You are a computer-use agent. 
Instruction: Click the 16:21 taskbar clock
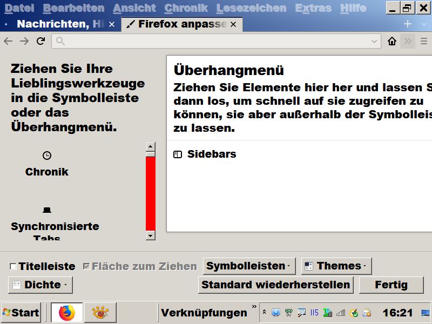pos(397,313)
